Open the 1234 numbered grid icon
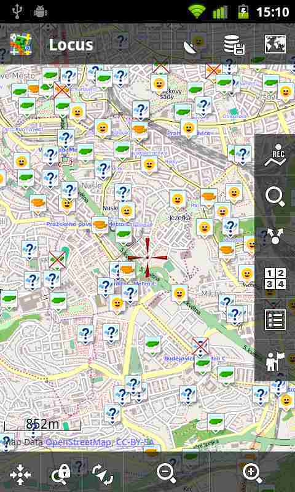The image size is (295, 492). pyautogui.click(x=275, y=279)
